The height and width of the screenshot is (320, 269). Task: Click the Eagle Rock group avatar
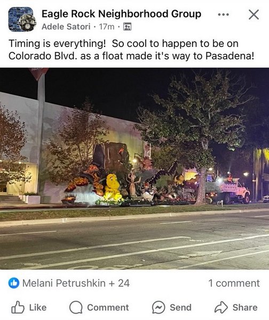(x=22, y=19)
